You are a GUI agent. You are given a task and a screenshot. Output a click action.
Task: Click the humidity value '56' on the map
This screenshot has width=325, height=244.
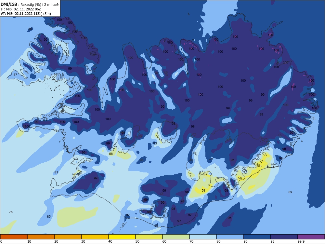pyautogui.click(x=240, y=178)
